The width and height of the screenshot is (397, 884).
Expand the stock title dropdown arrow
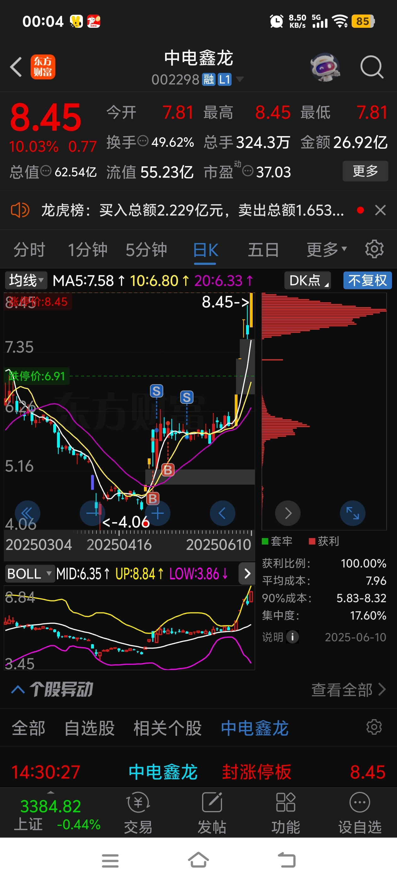tap(240, 80)
